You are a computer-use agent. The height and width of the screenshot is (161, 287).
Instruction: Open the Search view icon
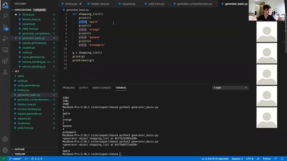(5, 16)
